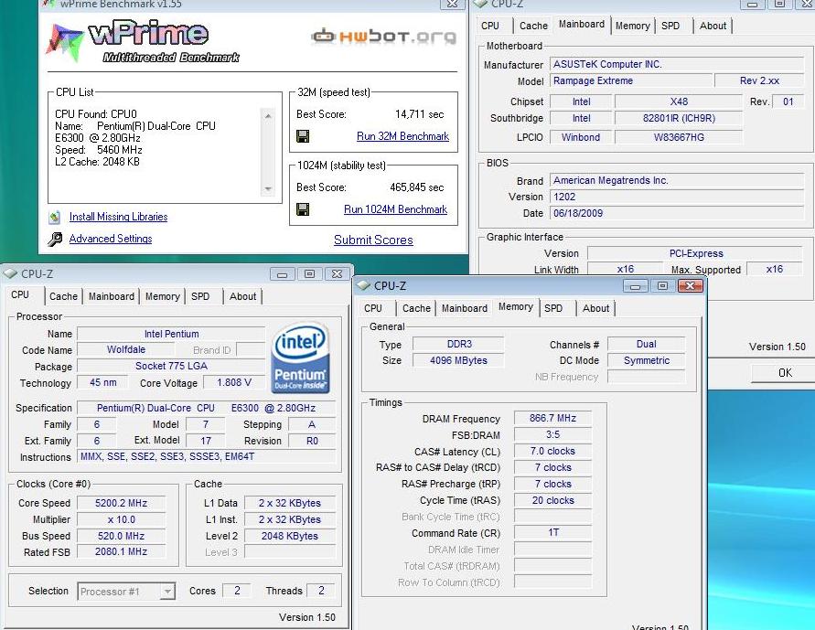Select the CPU tab in the CPU window
815x630 pixels.
pos(20,295)
